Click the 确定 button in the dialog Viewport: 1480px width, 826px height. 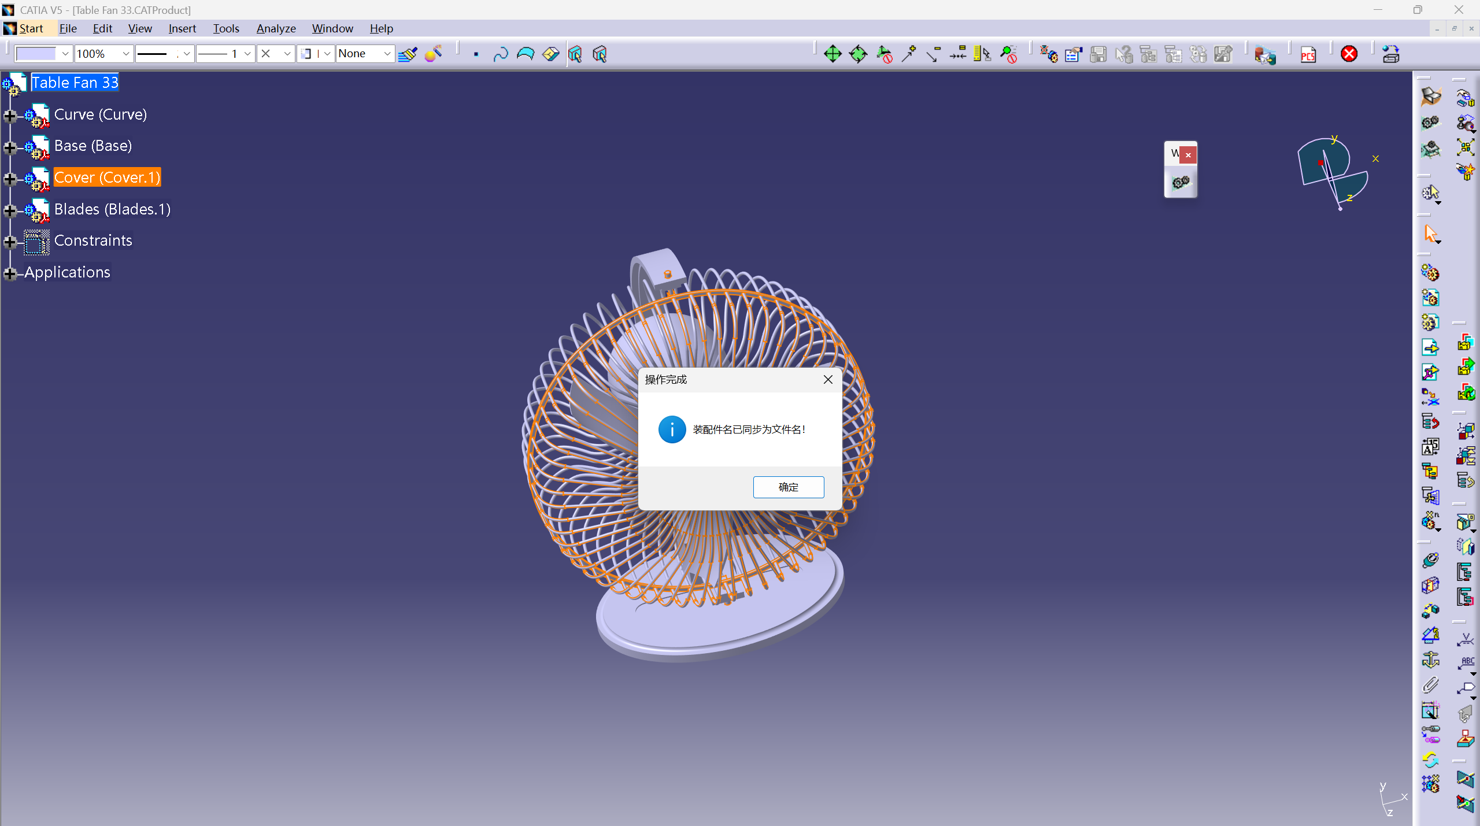pyautogui.click(x=789, y=487)
